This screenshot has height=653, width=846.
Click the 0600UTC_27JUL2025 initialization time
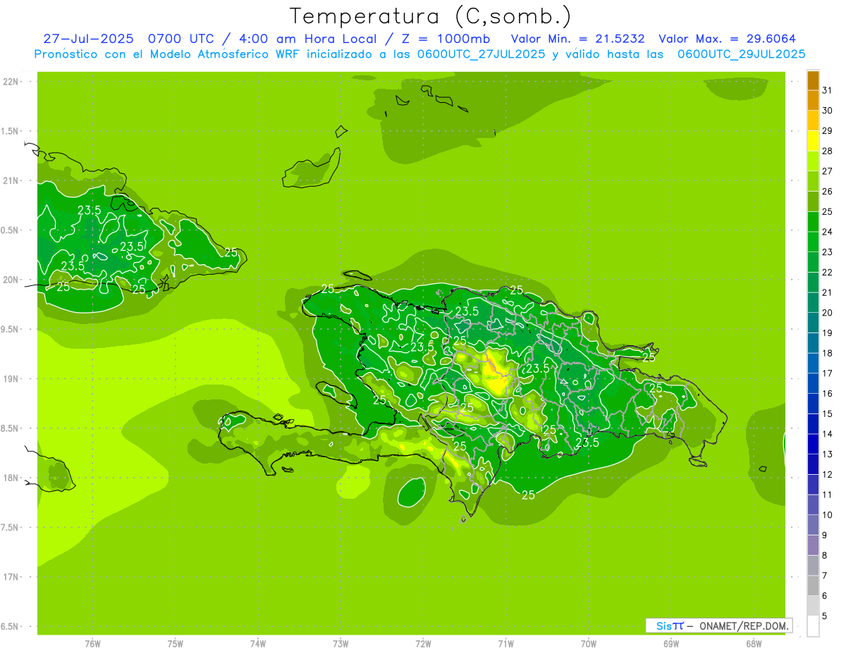tap(482, 54)
